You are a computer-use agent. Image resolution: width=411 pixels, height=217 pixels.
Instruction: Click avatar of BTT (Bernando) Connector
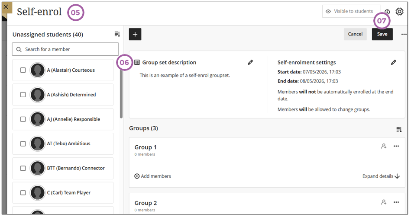pos(38,168)
